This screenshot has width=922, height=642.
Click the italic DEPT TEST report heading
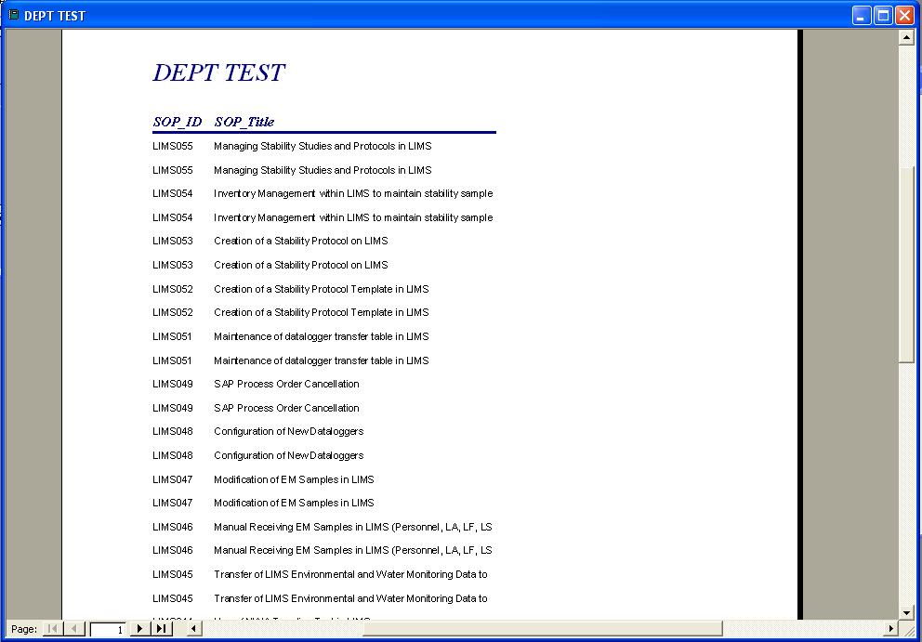218,72
